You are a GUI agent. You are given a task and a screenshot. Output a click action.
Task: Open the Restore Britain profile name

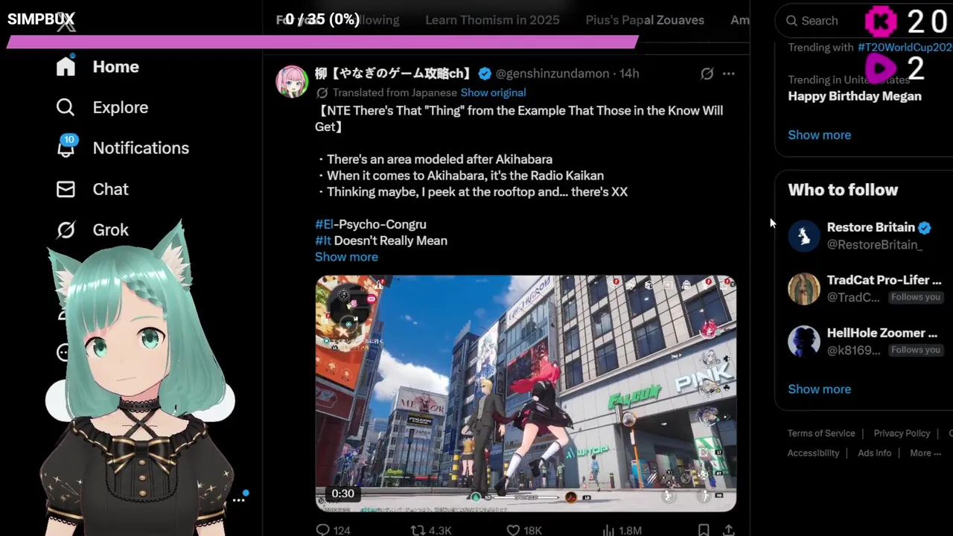coord(870,228)
